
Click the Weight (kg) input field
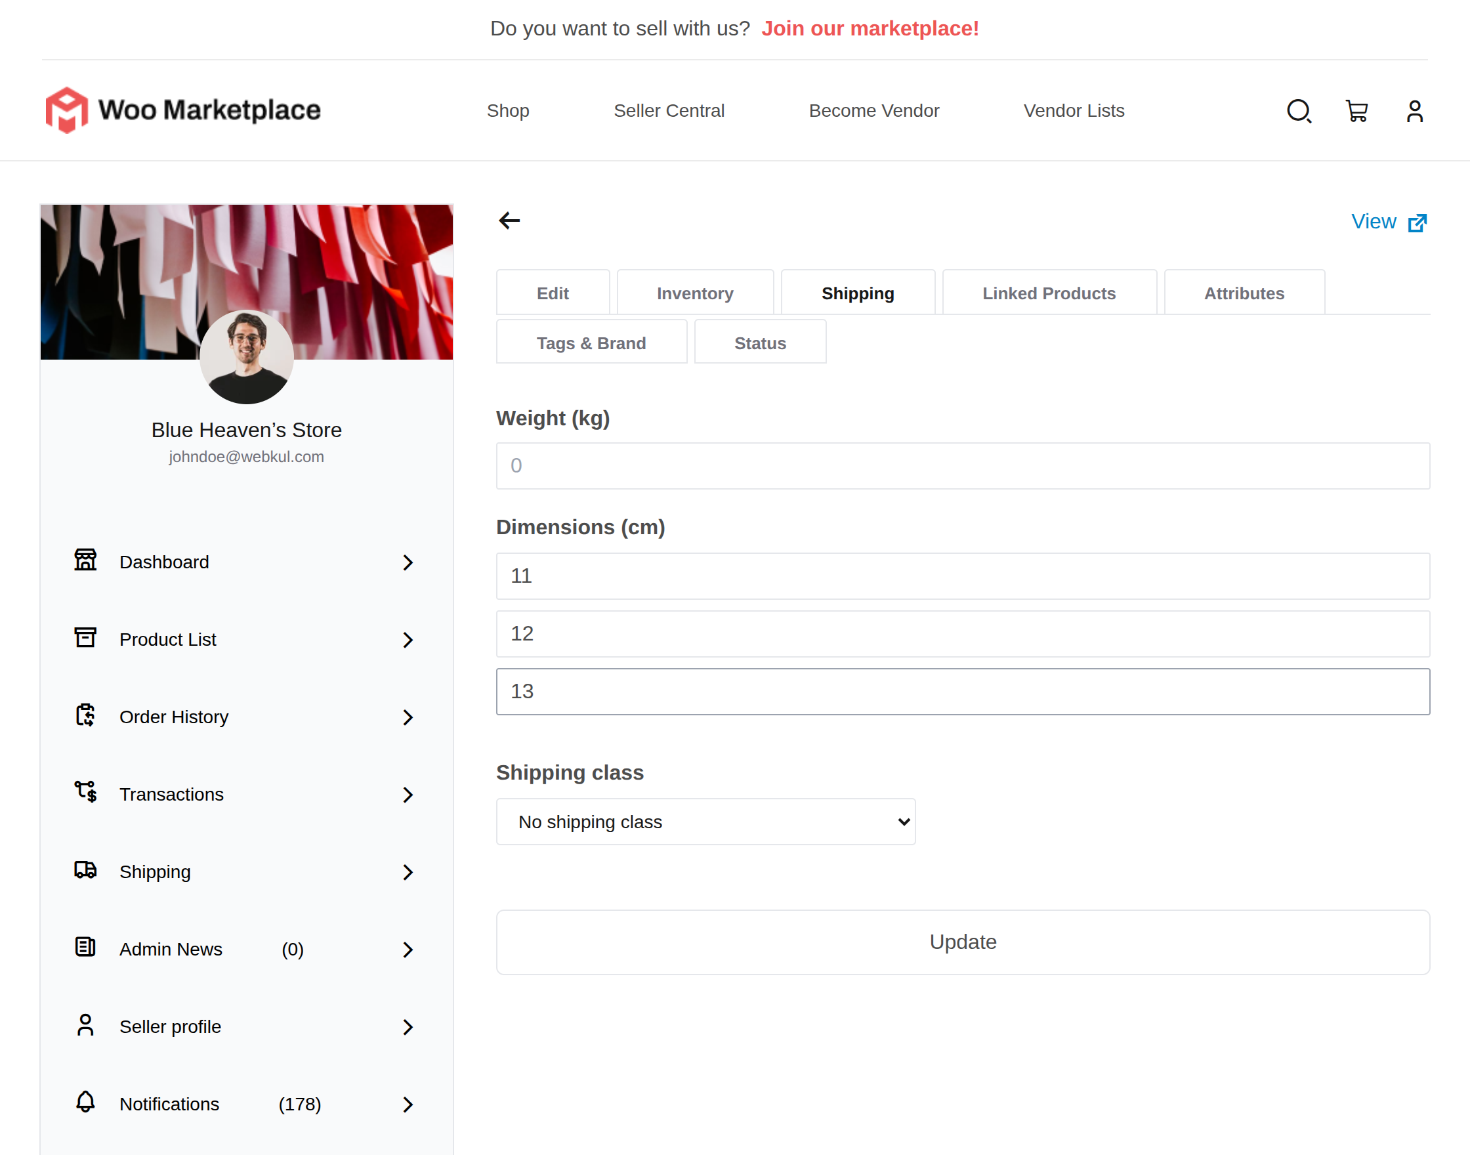962,466
